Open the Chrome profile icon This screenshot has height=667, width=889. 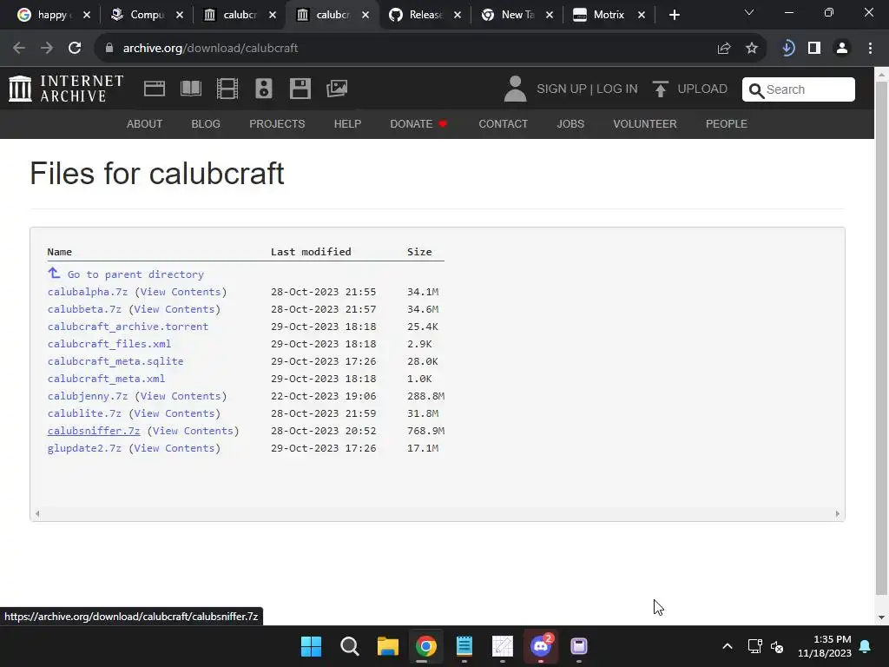842,49
